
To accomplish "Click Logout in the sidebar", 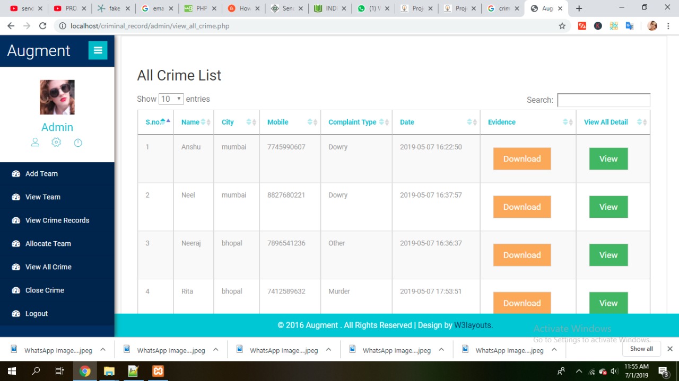I will click(x=36, y=314).
